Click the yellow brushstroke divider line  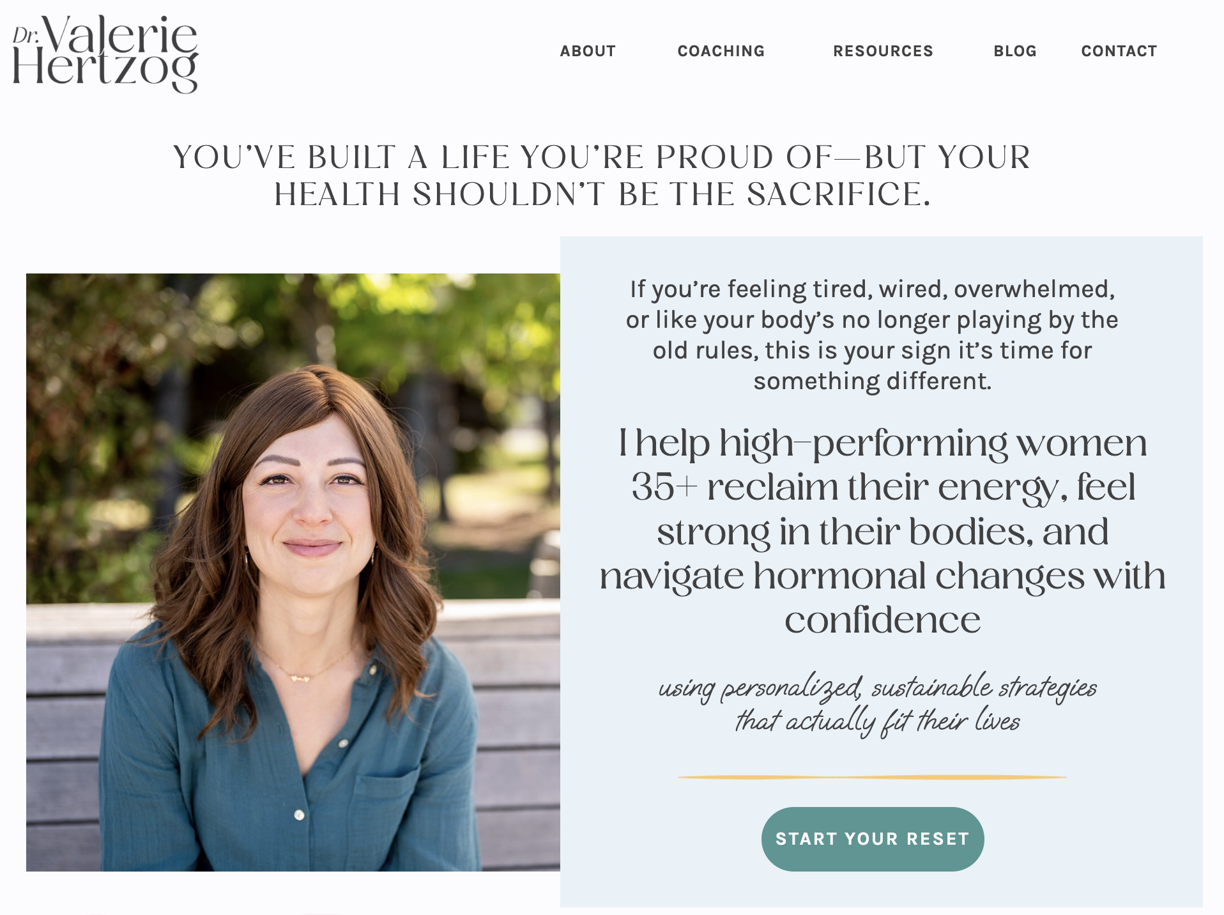[x=872, y=777]
